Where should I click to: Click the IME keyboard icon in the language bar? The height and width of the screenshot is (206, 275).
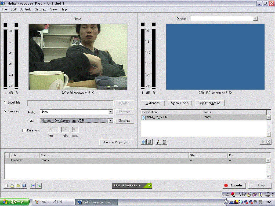coord(228,194)
